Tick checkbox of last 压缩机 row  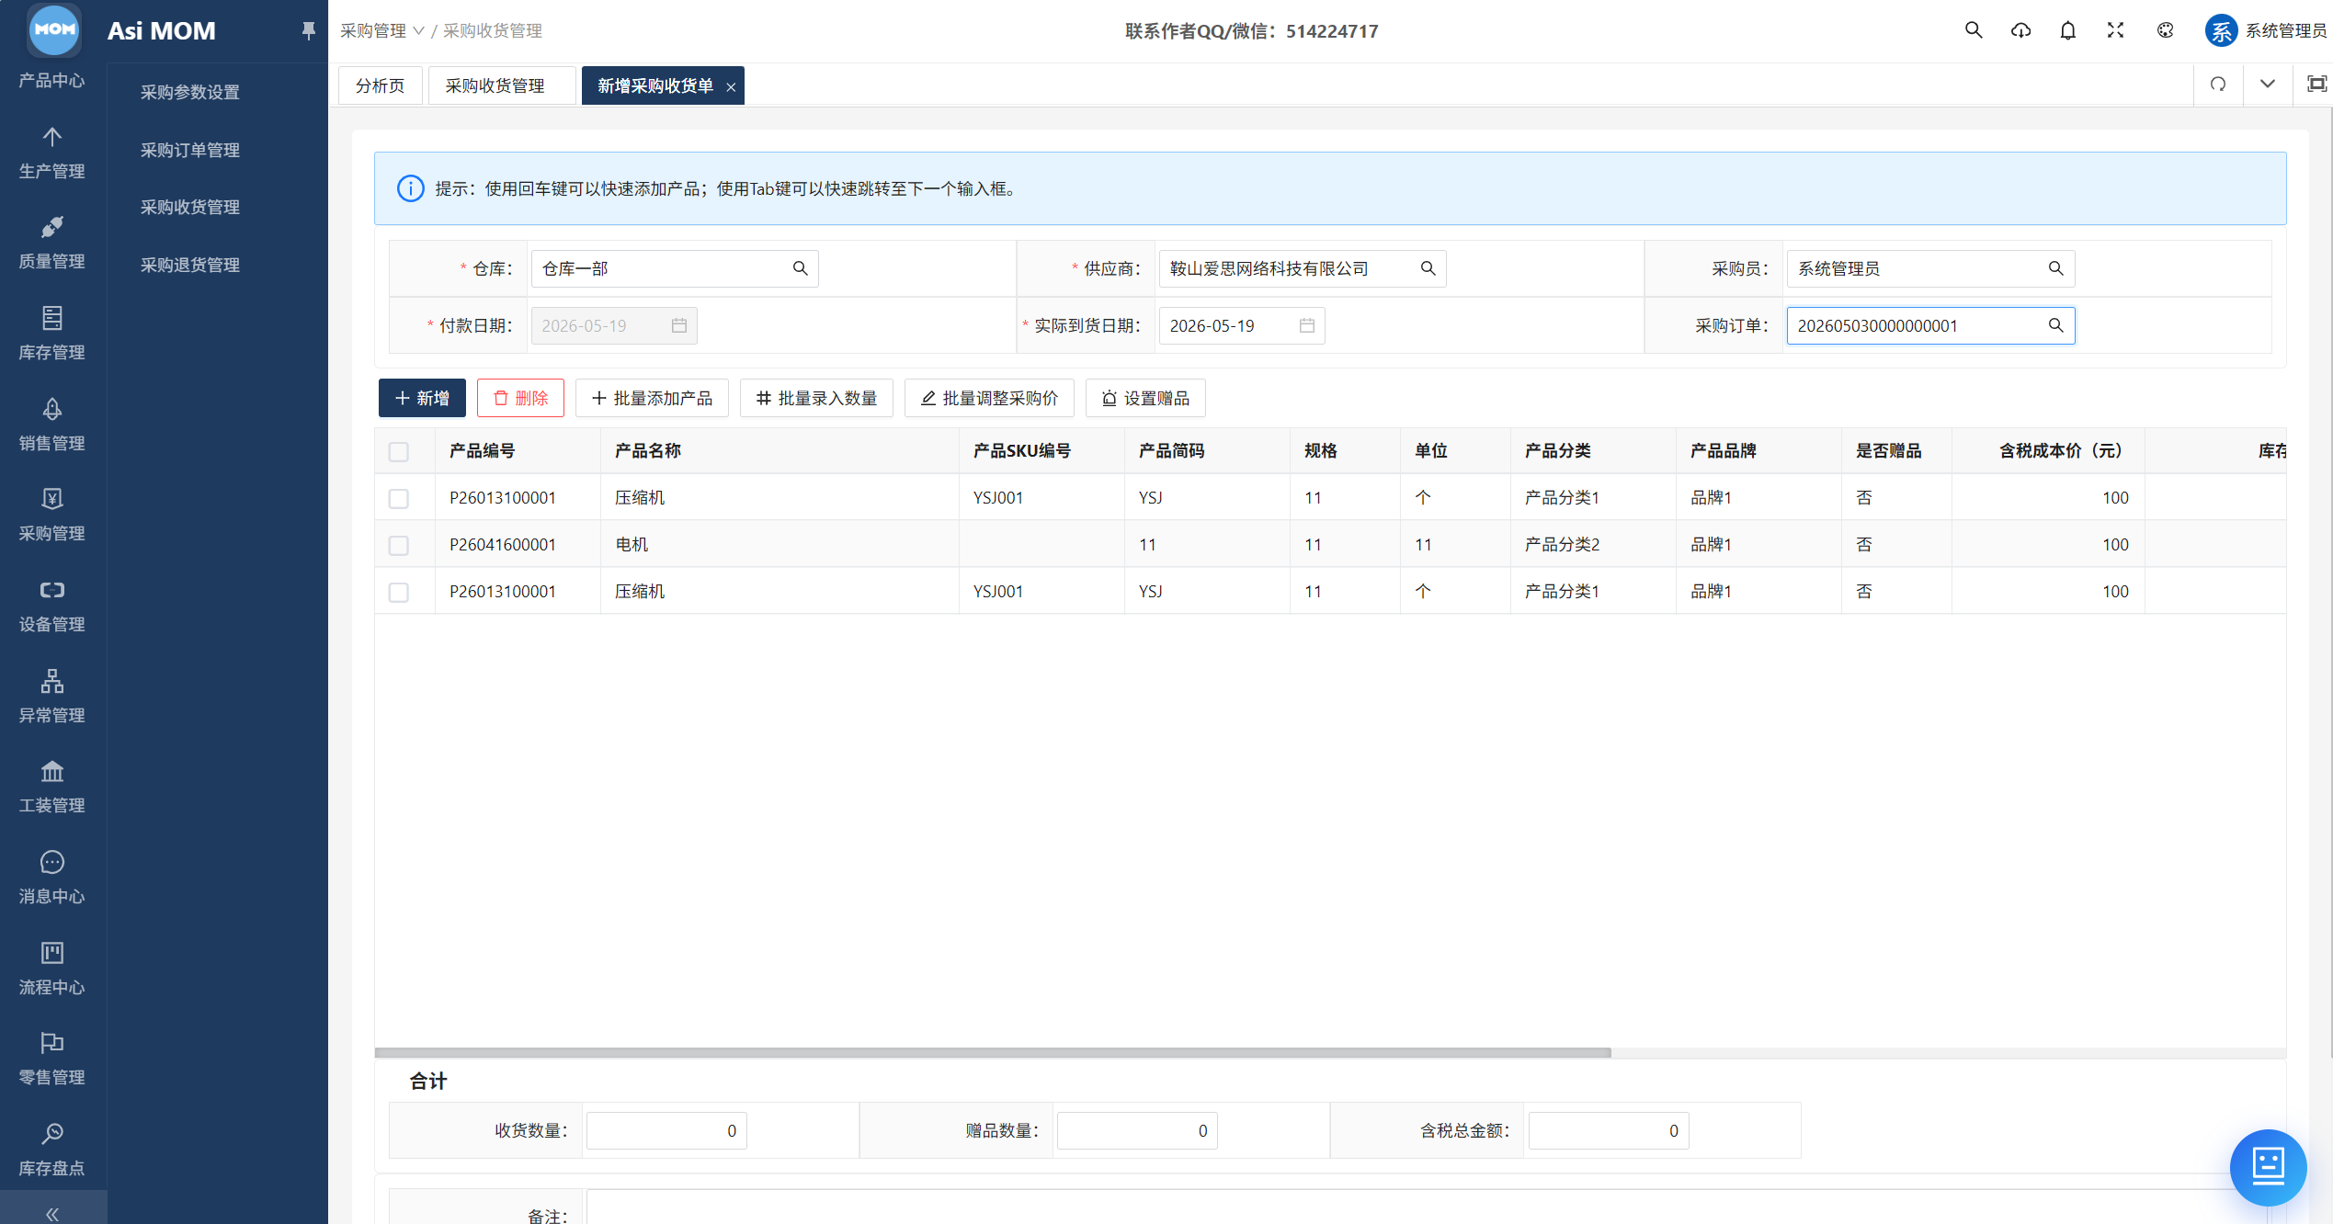point(398,592)
